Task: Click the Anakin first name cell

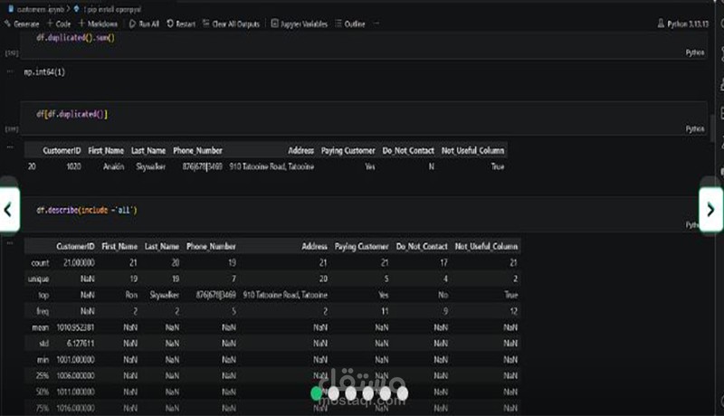Action: click(x=114, y=166)
